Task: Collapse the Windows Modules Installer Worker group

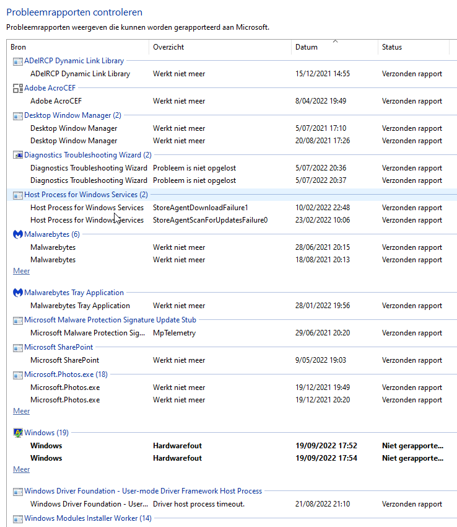Action: tap(87, 518)
